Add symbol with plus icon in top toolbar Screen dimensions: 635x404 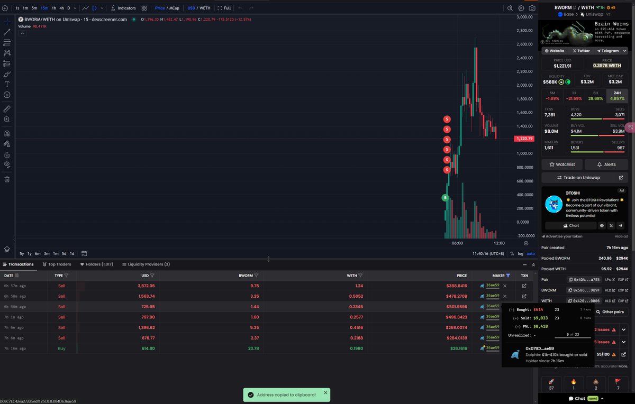click(x=5, y=8)
